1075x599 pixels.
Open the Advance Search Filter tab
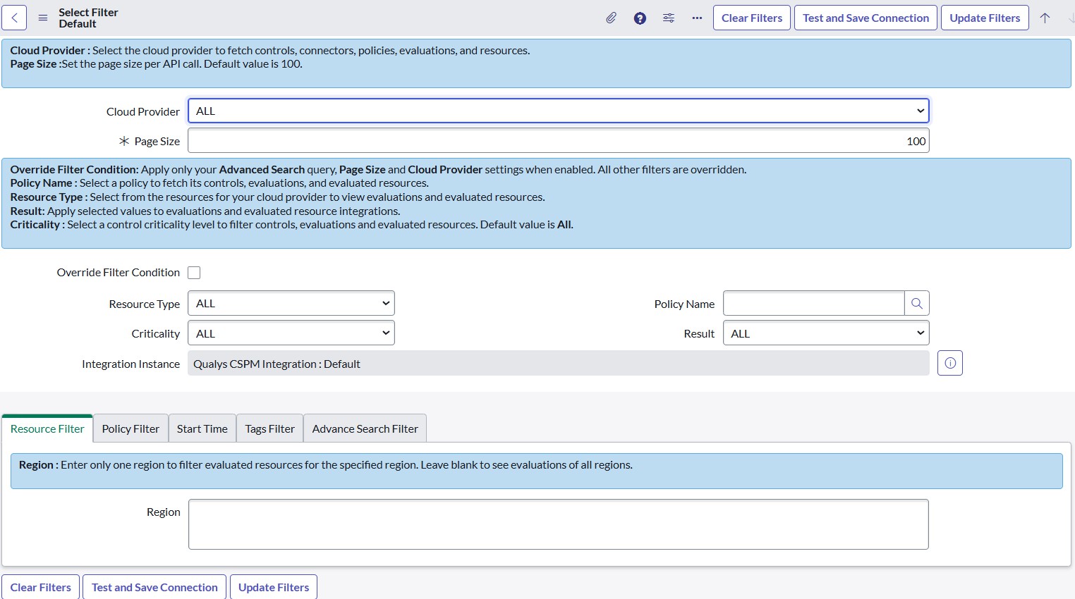point(365,428)
